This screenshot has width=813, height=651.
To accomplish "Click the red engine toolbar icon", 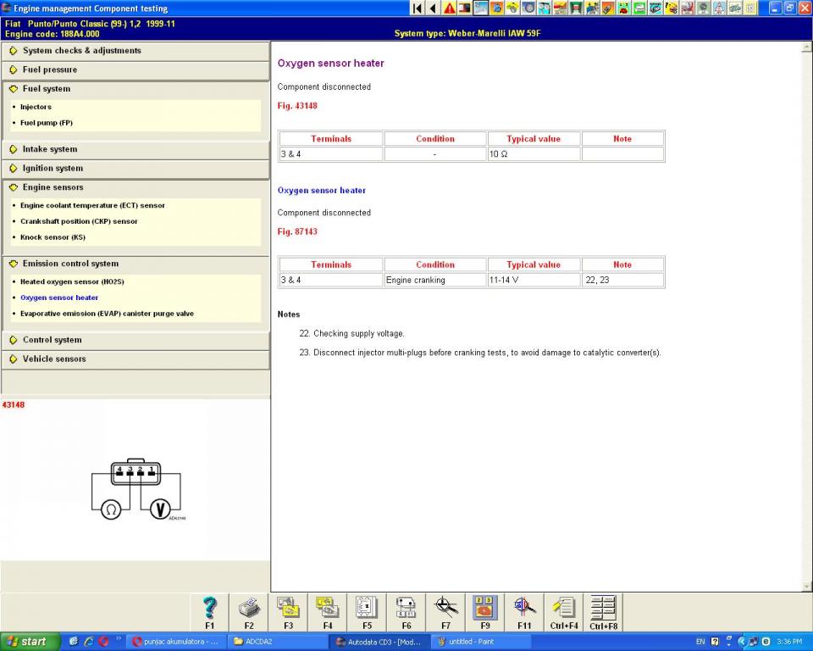I will pos(687,8).
